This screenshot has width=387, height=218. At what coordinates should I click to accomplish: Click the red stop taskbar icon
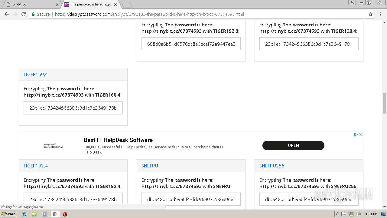(x=65, y=214)
